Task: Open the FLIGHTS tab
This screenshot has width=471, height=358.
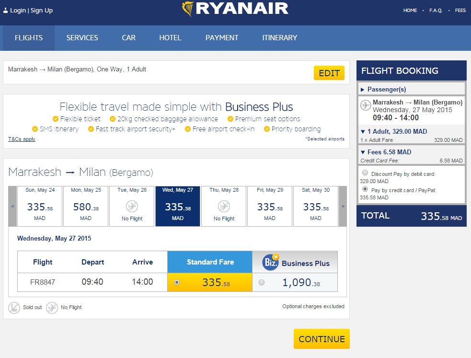Action: pyautogui.click(x=29, y=38)
